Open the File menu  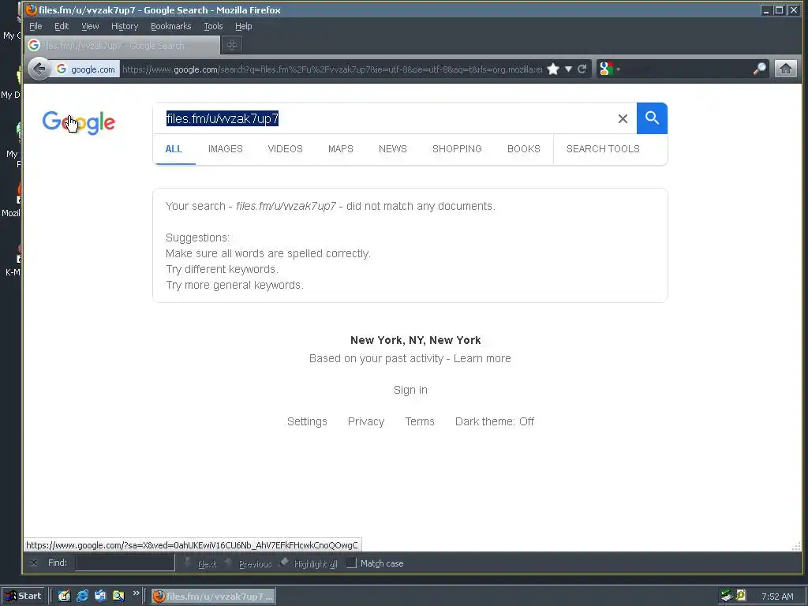tap(36, 26)
